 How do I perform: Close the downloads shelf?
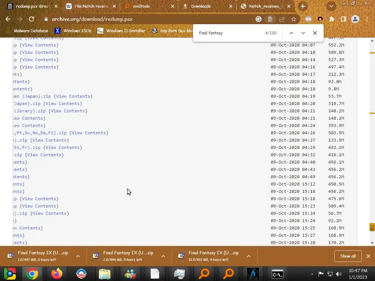368,256
